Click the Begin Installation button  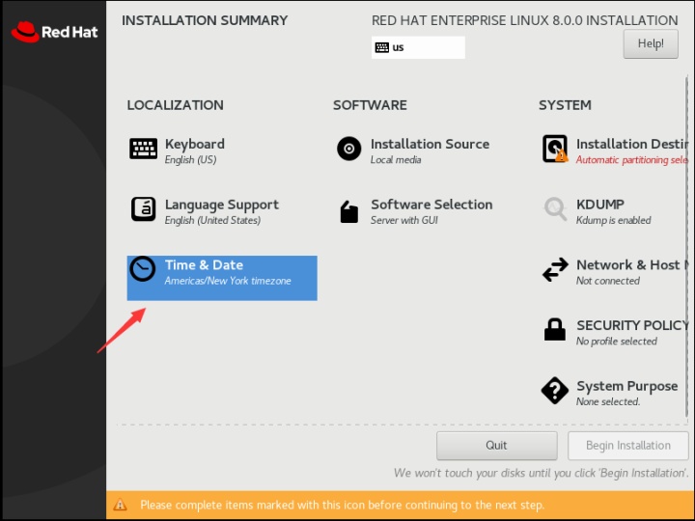tap(628, 445)
